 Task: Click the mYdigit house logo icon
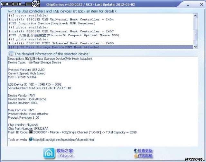click(x=49, y=153)
